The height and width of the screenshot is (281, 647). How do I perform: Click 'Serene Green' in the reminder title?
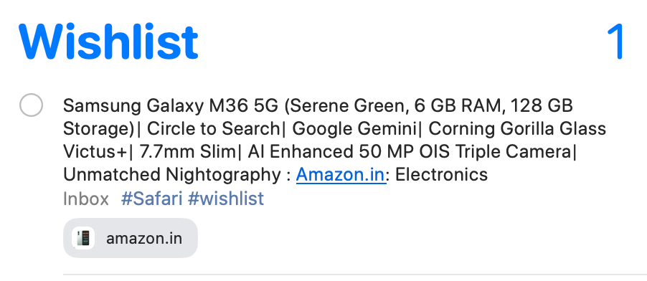pos(344,107)
